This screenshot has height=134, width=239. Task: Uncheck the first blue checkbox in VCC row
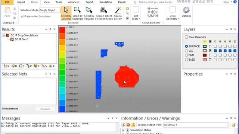(215, 51)
